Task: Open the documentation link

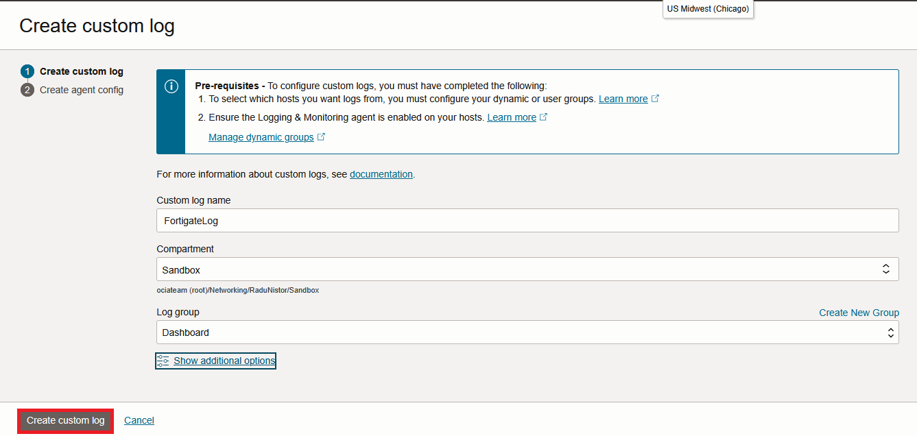Action: click(x=381, y=174)
